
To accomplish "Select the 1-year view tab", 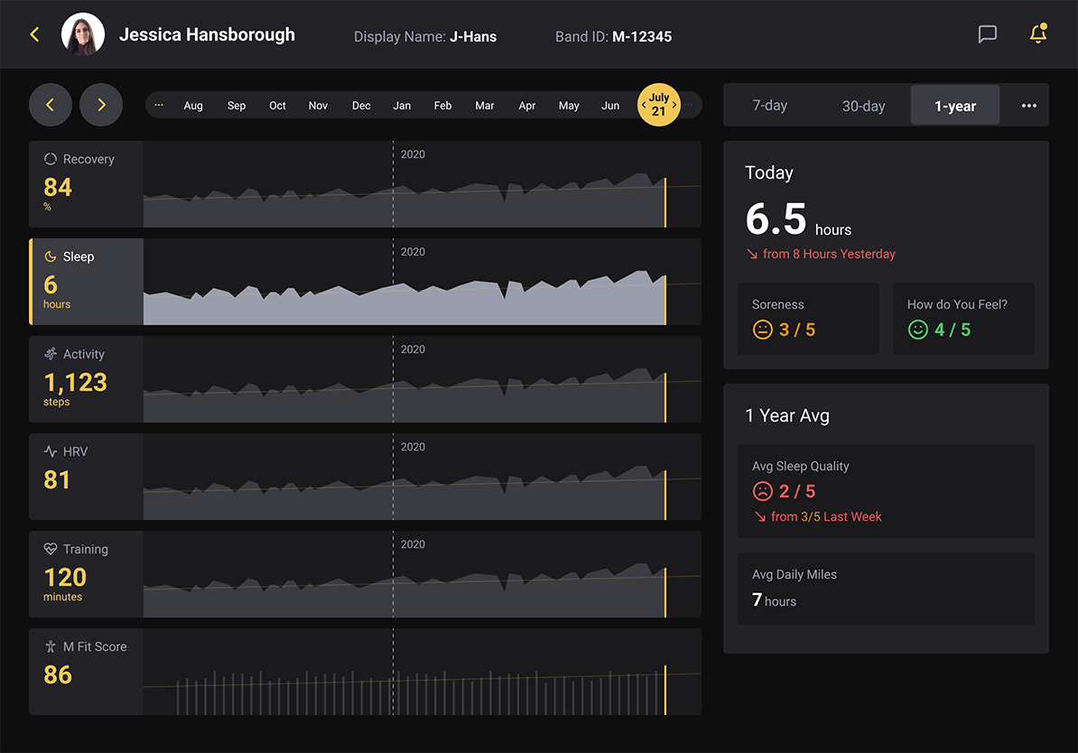I will [x=954, y=106].
